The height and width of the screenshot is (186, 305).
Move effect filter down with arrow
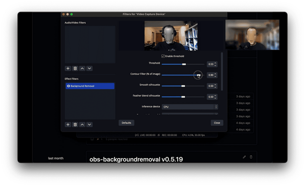coord(90,125)
